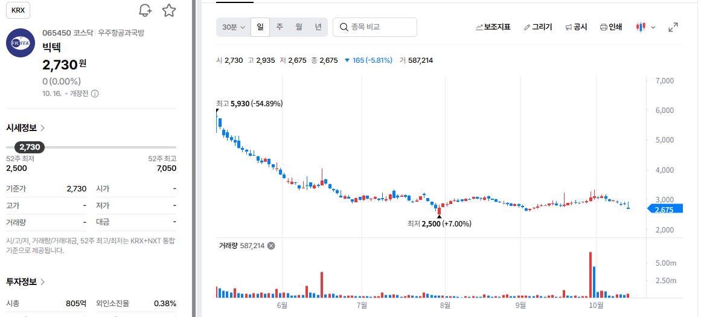This screenshot has height=317, width=704.
Task: Select the 주 weekly chart tab
Action: (x=280, y=27)
